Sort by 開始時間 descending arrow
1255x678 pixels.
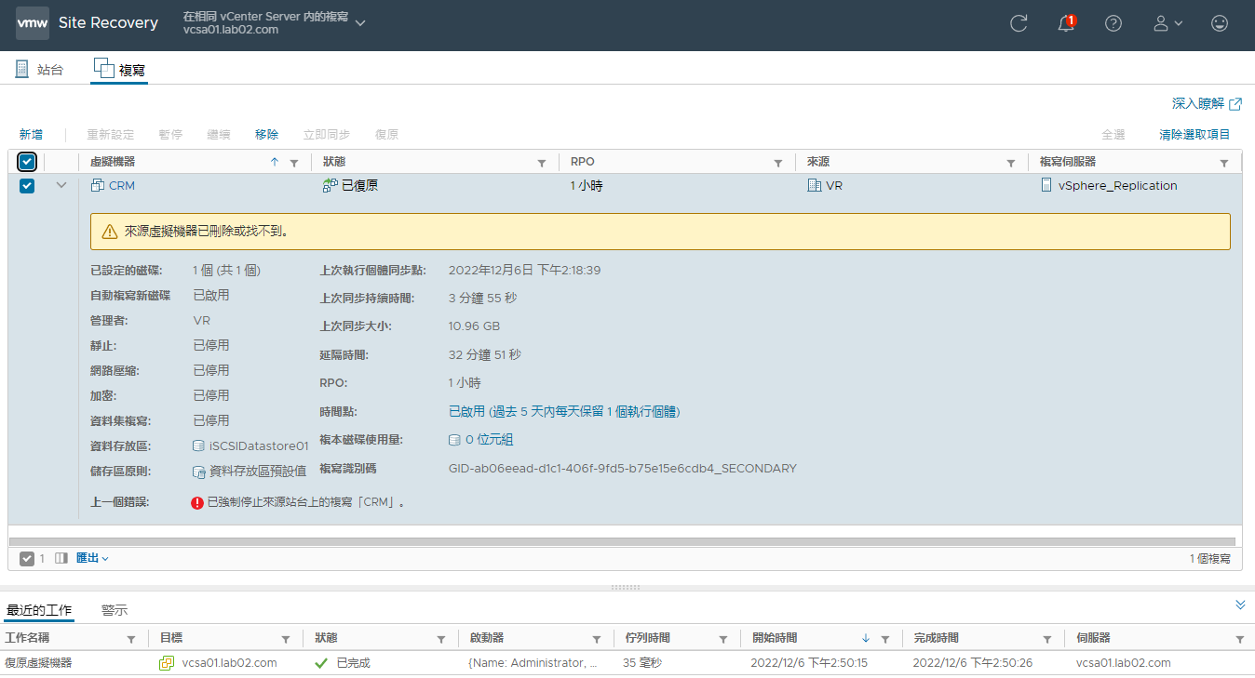[866, 639]
